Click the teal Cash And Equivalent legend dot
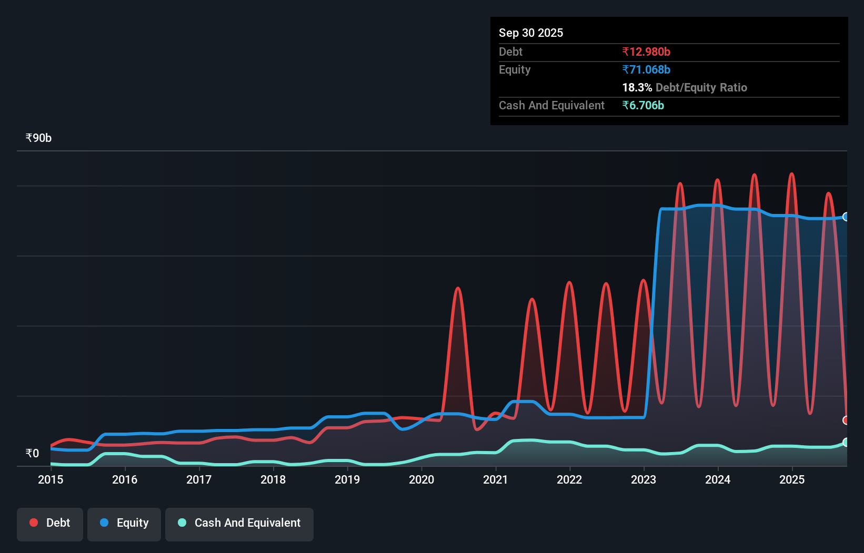Viewport: 864px width, 553px height. pyautogui.click(x=181, y=523)
